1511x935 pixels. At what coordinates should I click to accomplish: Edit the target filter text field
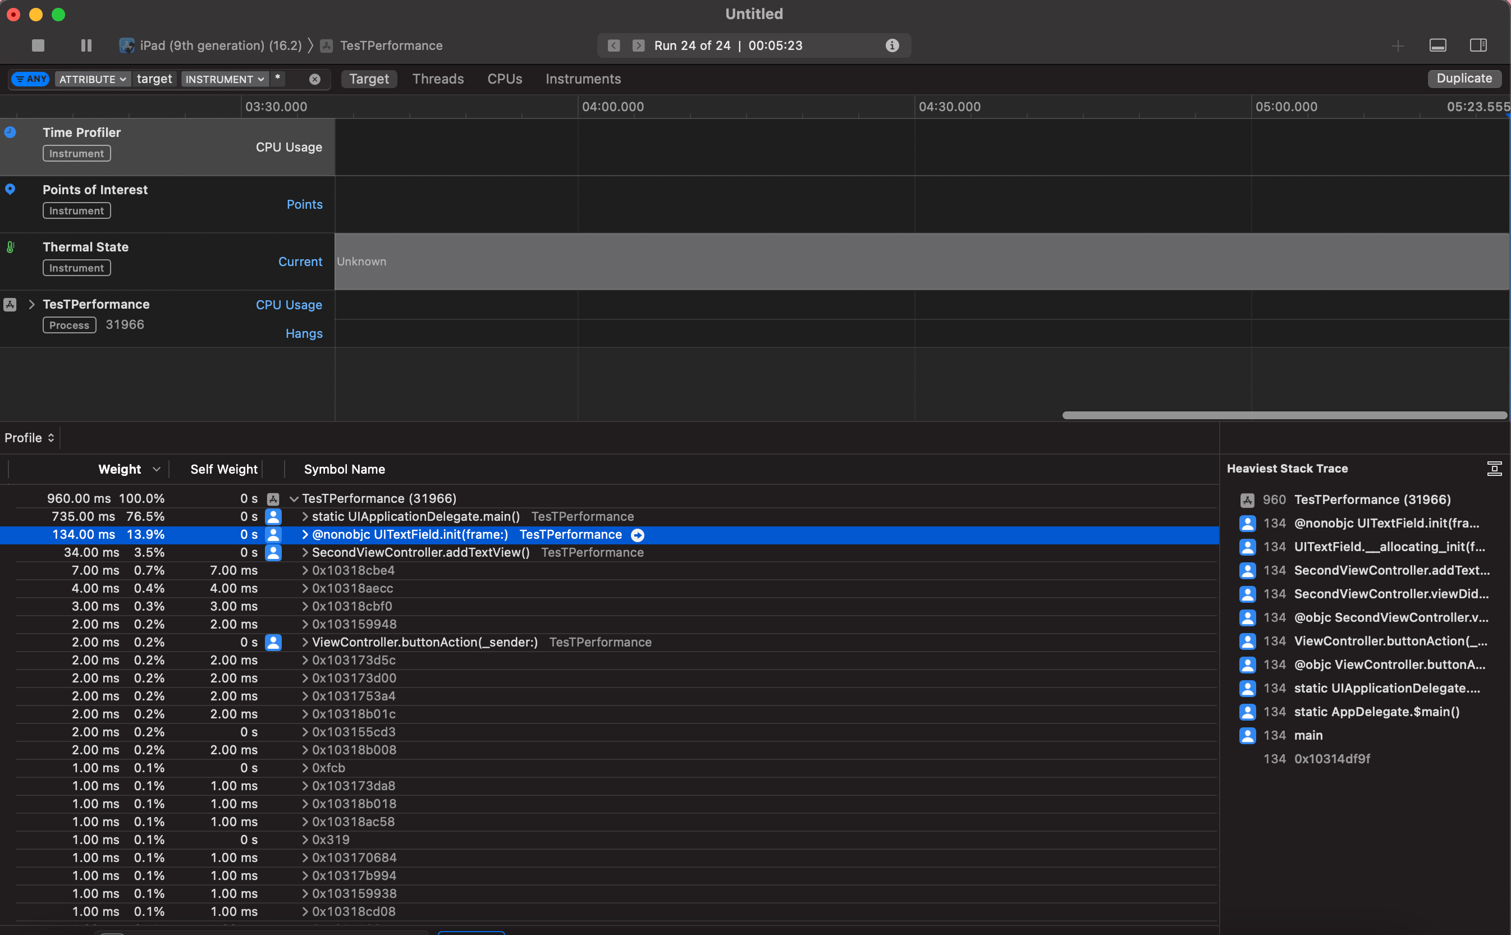(x=154, y=79)
